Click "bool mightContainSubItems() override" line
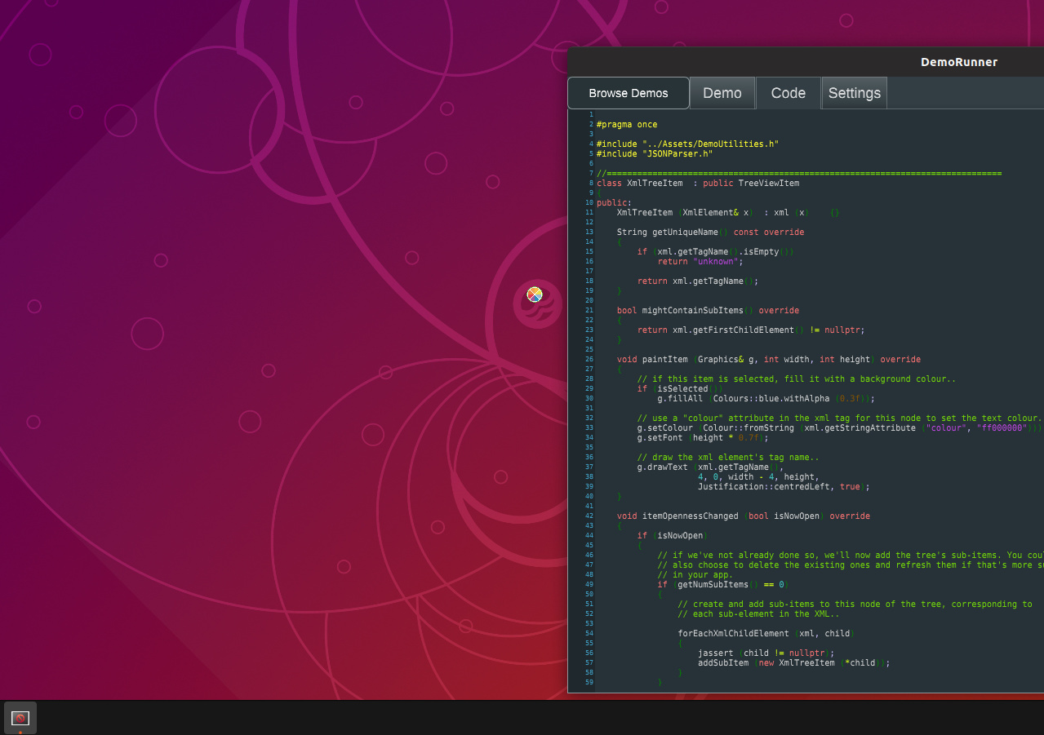 coord(708,310)
